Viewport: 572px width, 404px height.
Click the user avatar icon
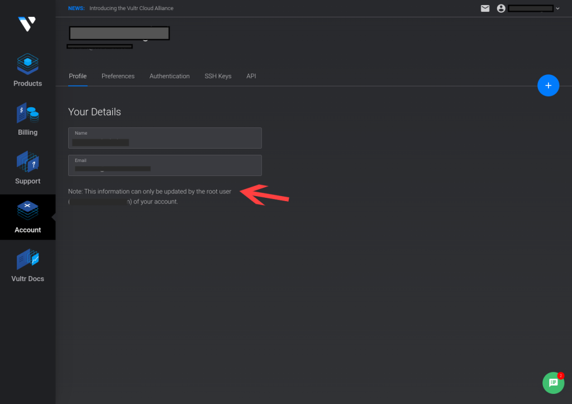pos(501,8)
